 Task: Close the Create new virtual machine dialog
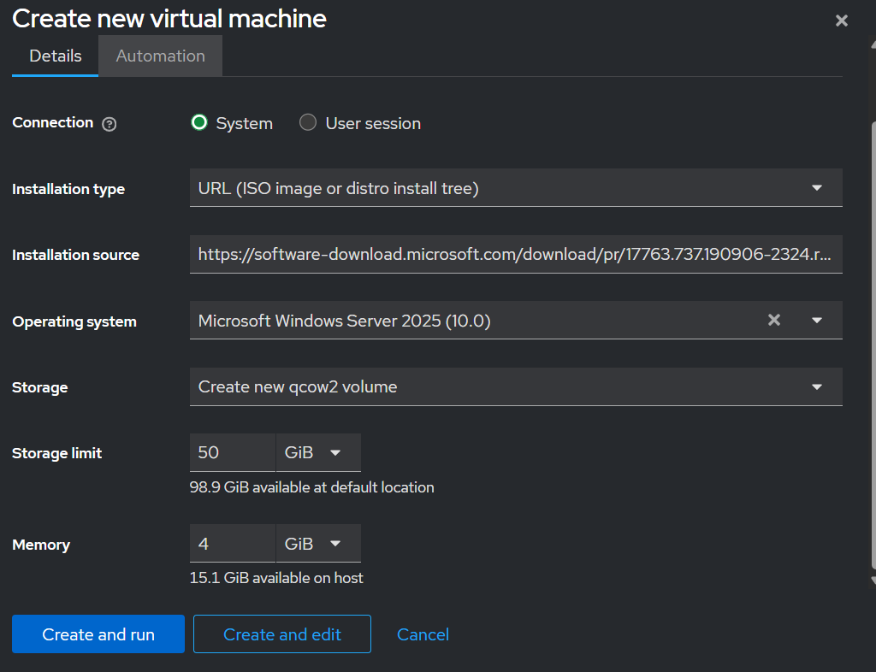pos(842,21)
